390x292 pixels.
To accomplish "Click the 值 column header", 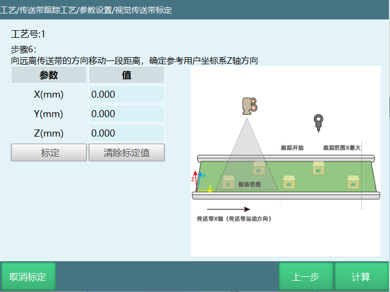I will pos(126,76).
